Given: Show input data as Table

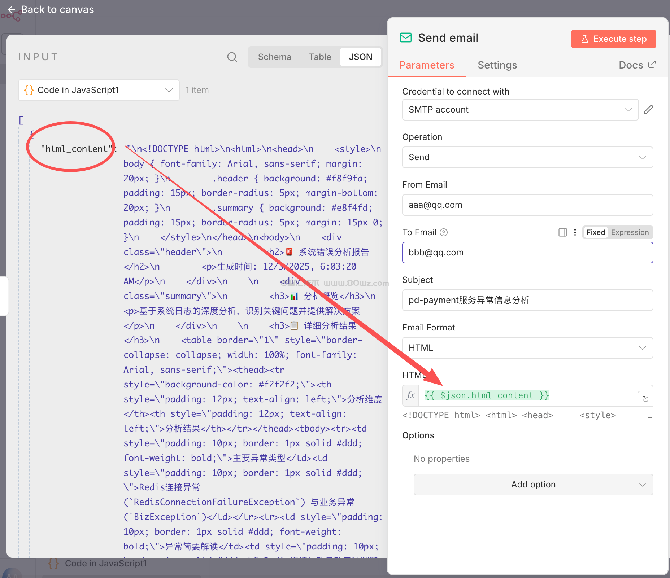Looking at the screenshot, I should point(320,57).
